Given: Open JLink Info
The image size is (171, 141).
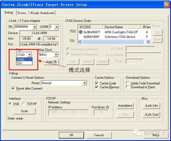Looking at the screenshot, I should coord(151,105).
